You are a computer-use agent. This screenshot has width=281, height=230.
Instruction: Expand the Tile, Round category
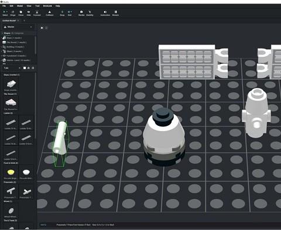[16, 42]
